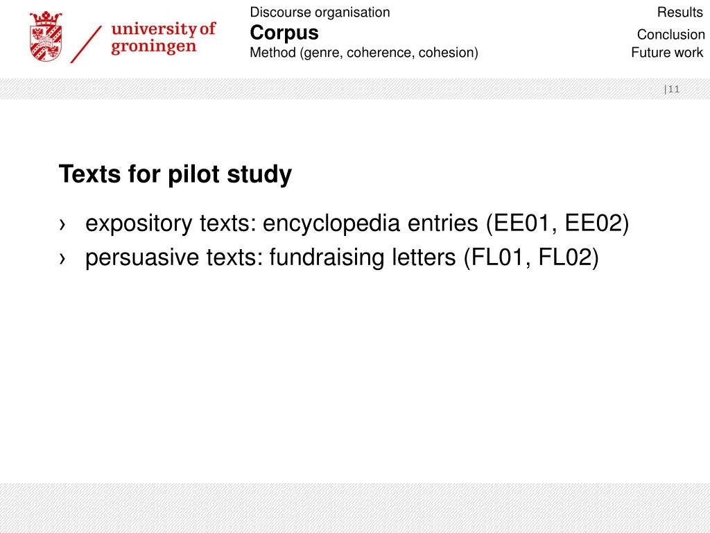The height and width of the screenshot is (533, 710).
Task: Go to Discourse organisation section
Action: pos(320,12)
